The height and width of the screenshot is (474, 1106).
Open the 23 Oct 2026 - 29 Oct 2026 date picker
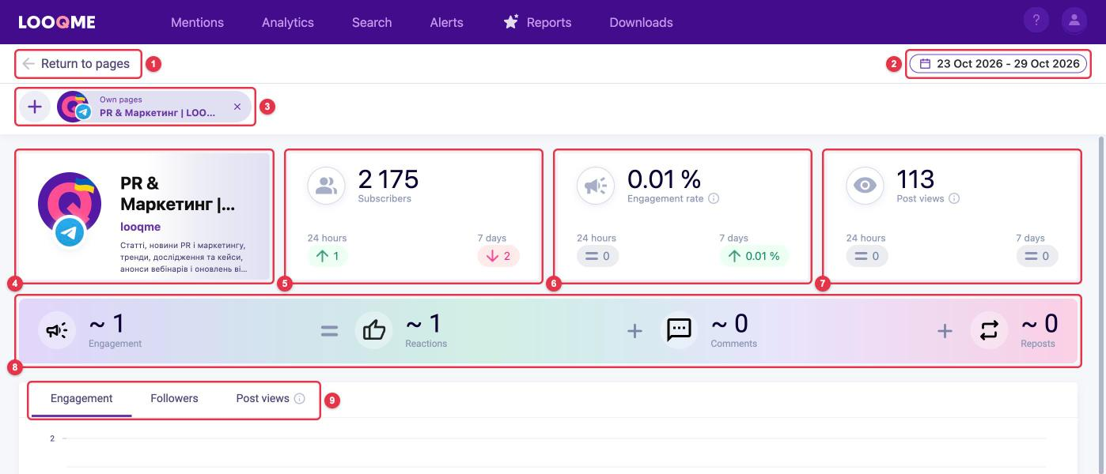tap(998, 64)
